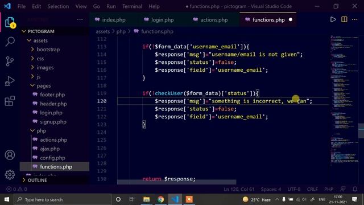
Task: Open the Windows action center
Action: [x=354, y=199]
